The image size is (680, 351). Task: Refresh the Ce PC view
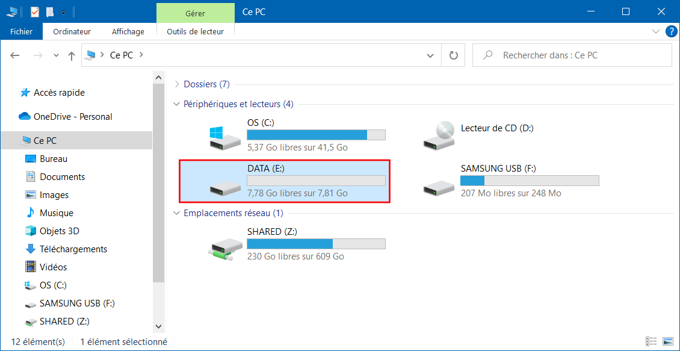(x=453, y=55)
